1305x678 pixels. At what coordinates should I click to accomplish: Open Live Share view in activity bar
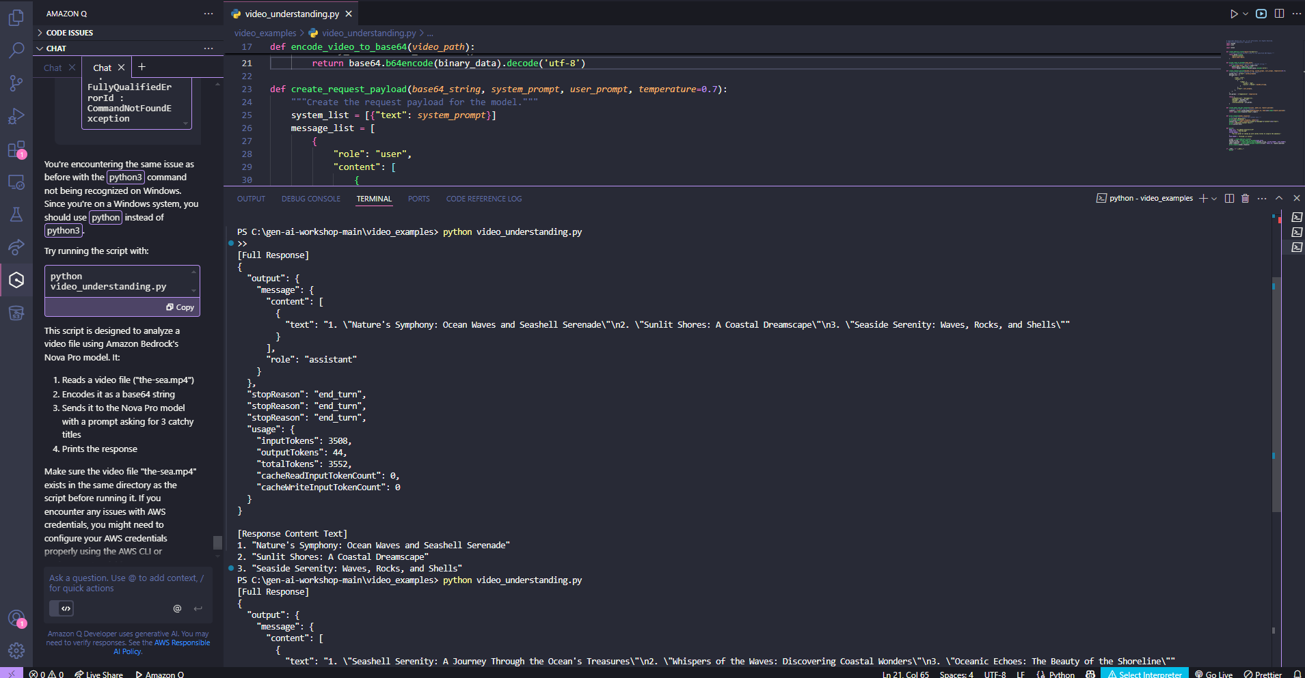click(16, 247)
